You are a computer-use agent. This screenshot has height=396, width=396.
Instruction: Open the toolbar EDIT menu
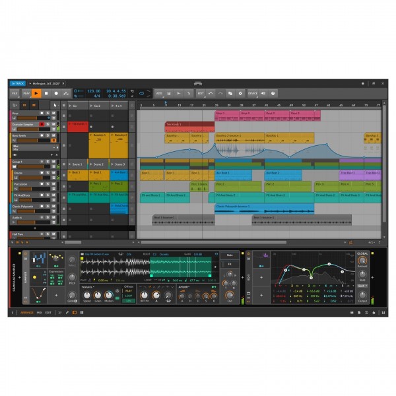[x=201, y=94]
